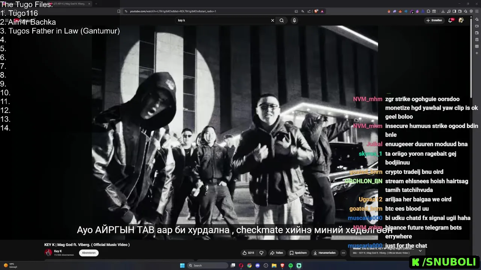Open the browser extensions puzzle icon
This screenshot has width=481, height=270.
coord(428,11)
